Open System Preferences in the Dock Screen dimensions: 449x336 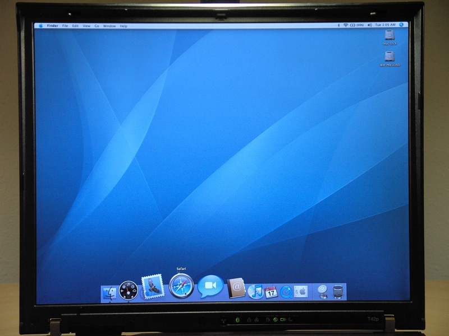click(301, 292)
